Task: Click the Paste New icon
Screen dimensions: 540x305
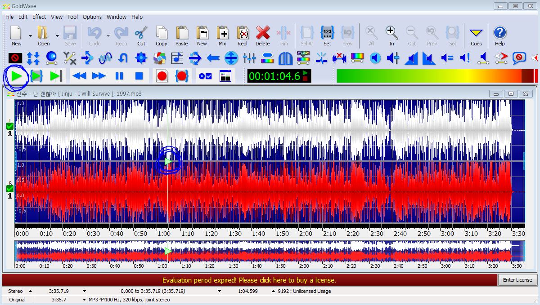Action: (x=202, y=36)
